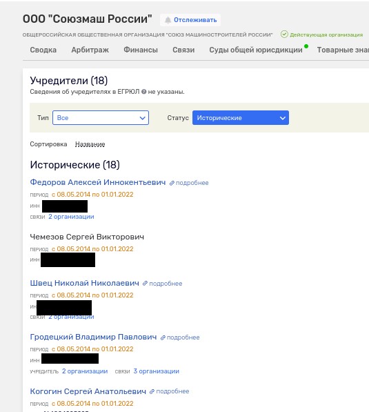The width and height of the screenshot is (369, 412).
Task: Click Когогин's period dates
Action: point(92,403)
